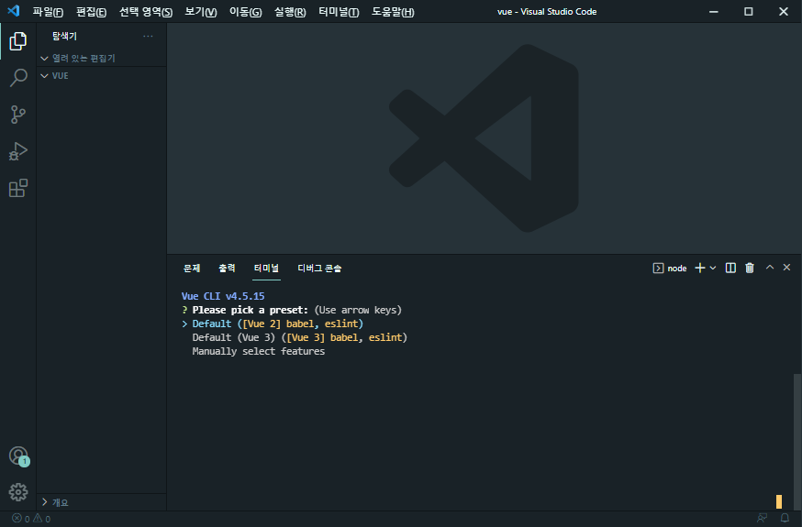Image resolution: width=802 pixels, height=527 pixels.
Task: Open the 편집(E) menu
Action: point(91,11)
